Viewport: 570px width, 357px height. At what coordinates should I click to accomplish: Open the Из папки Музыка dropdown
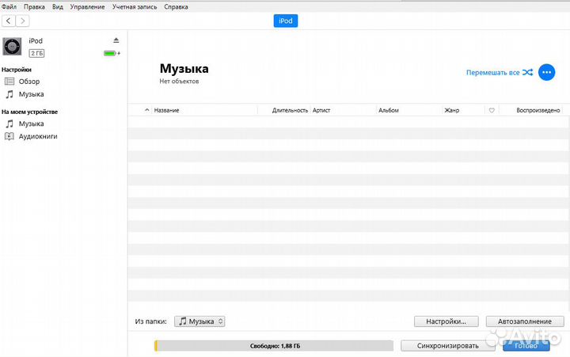pos(199,321)
